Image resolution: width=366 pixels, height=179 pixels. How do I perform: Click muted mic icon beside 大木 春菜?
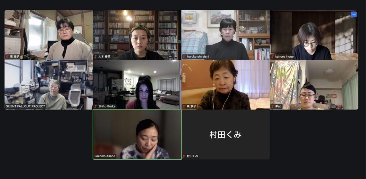[95, 57]
